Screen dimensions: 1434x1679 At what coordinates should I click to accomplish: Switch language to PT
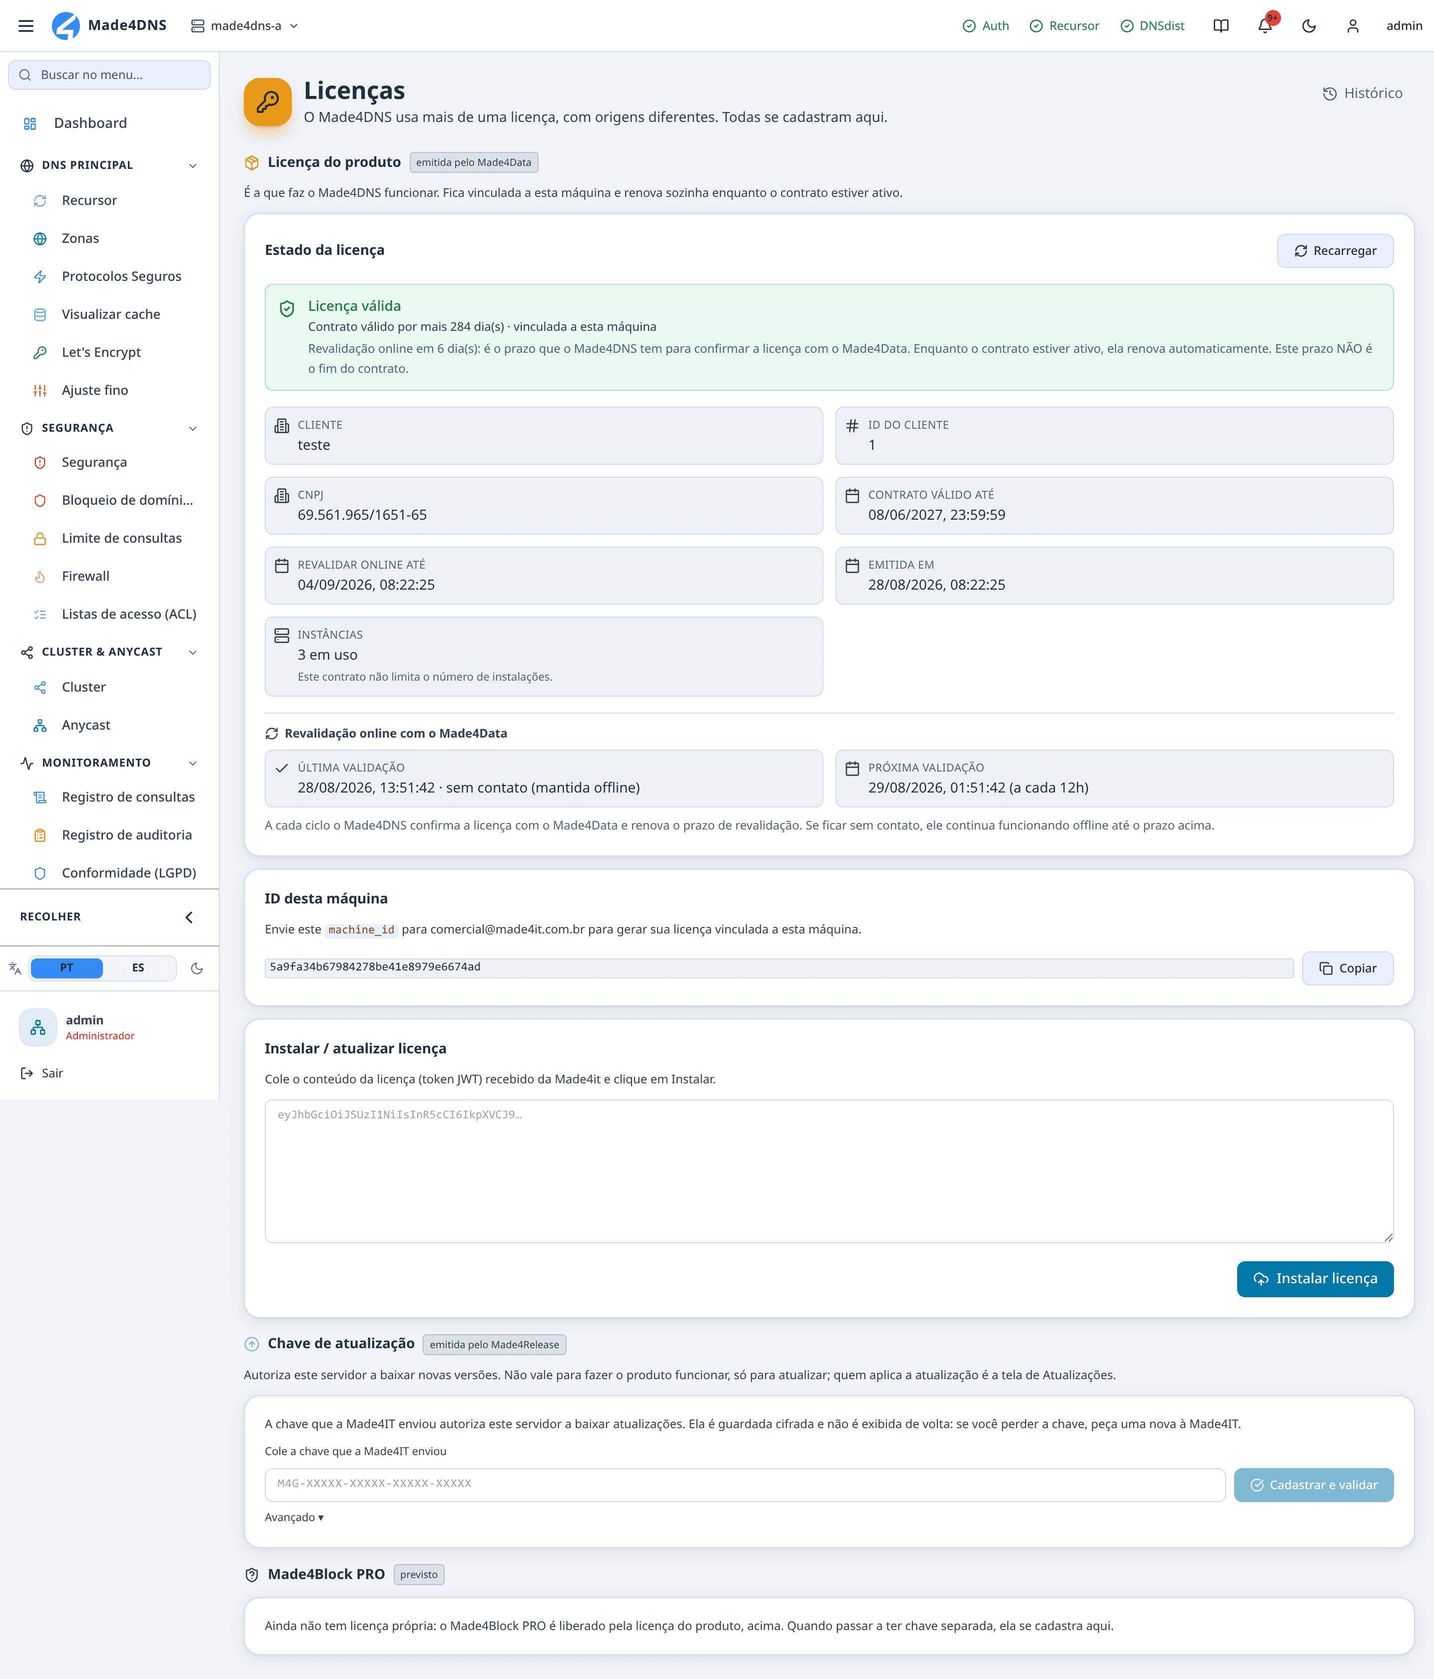pos(66,967)
